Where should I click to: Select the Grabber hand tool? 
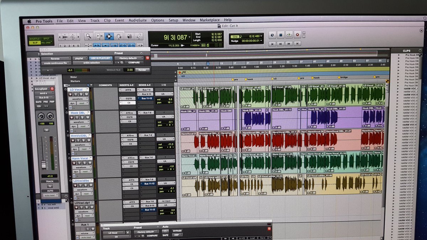pyautogui.click(x=118, y=36)
